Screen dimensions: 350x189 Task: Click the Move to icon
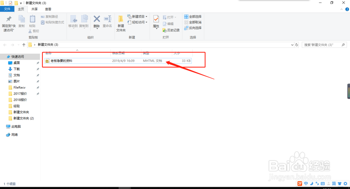(x=73, y=19)
